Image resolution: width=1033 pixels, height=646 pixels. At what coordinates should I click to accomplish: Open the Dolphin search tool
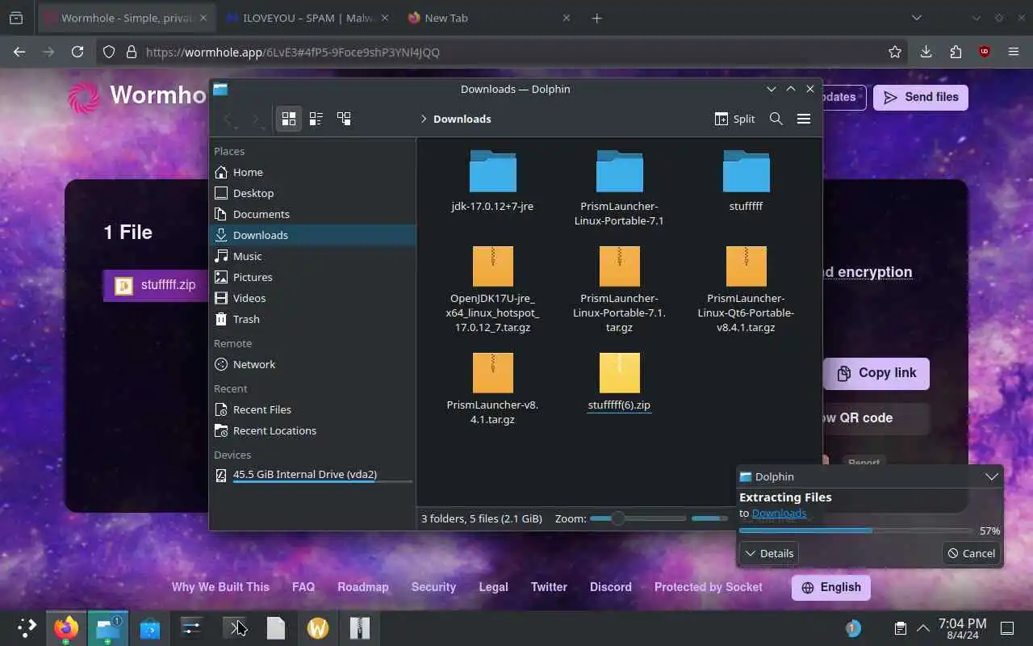tap(776, 119)
